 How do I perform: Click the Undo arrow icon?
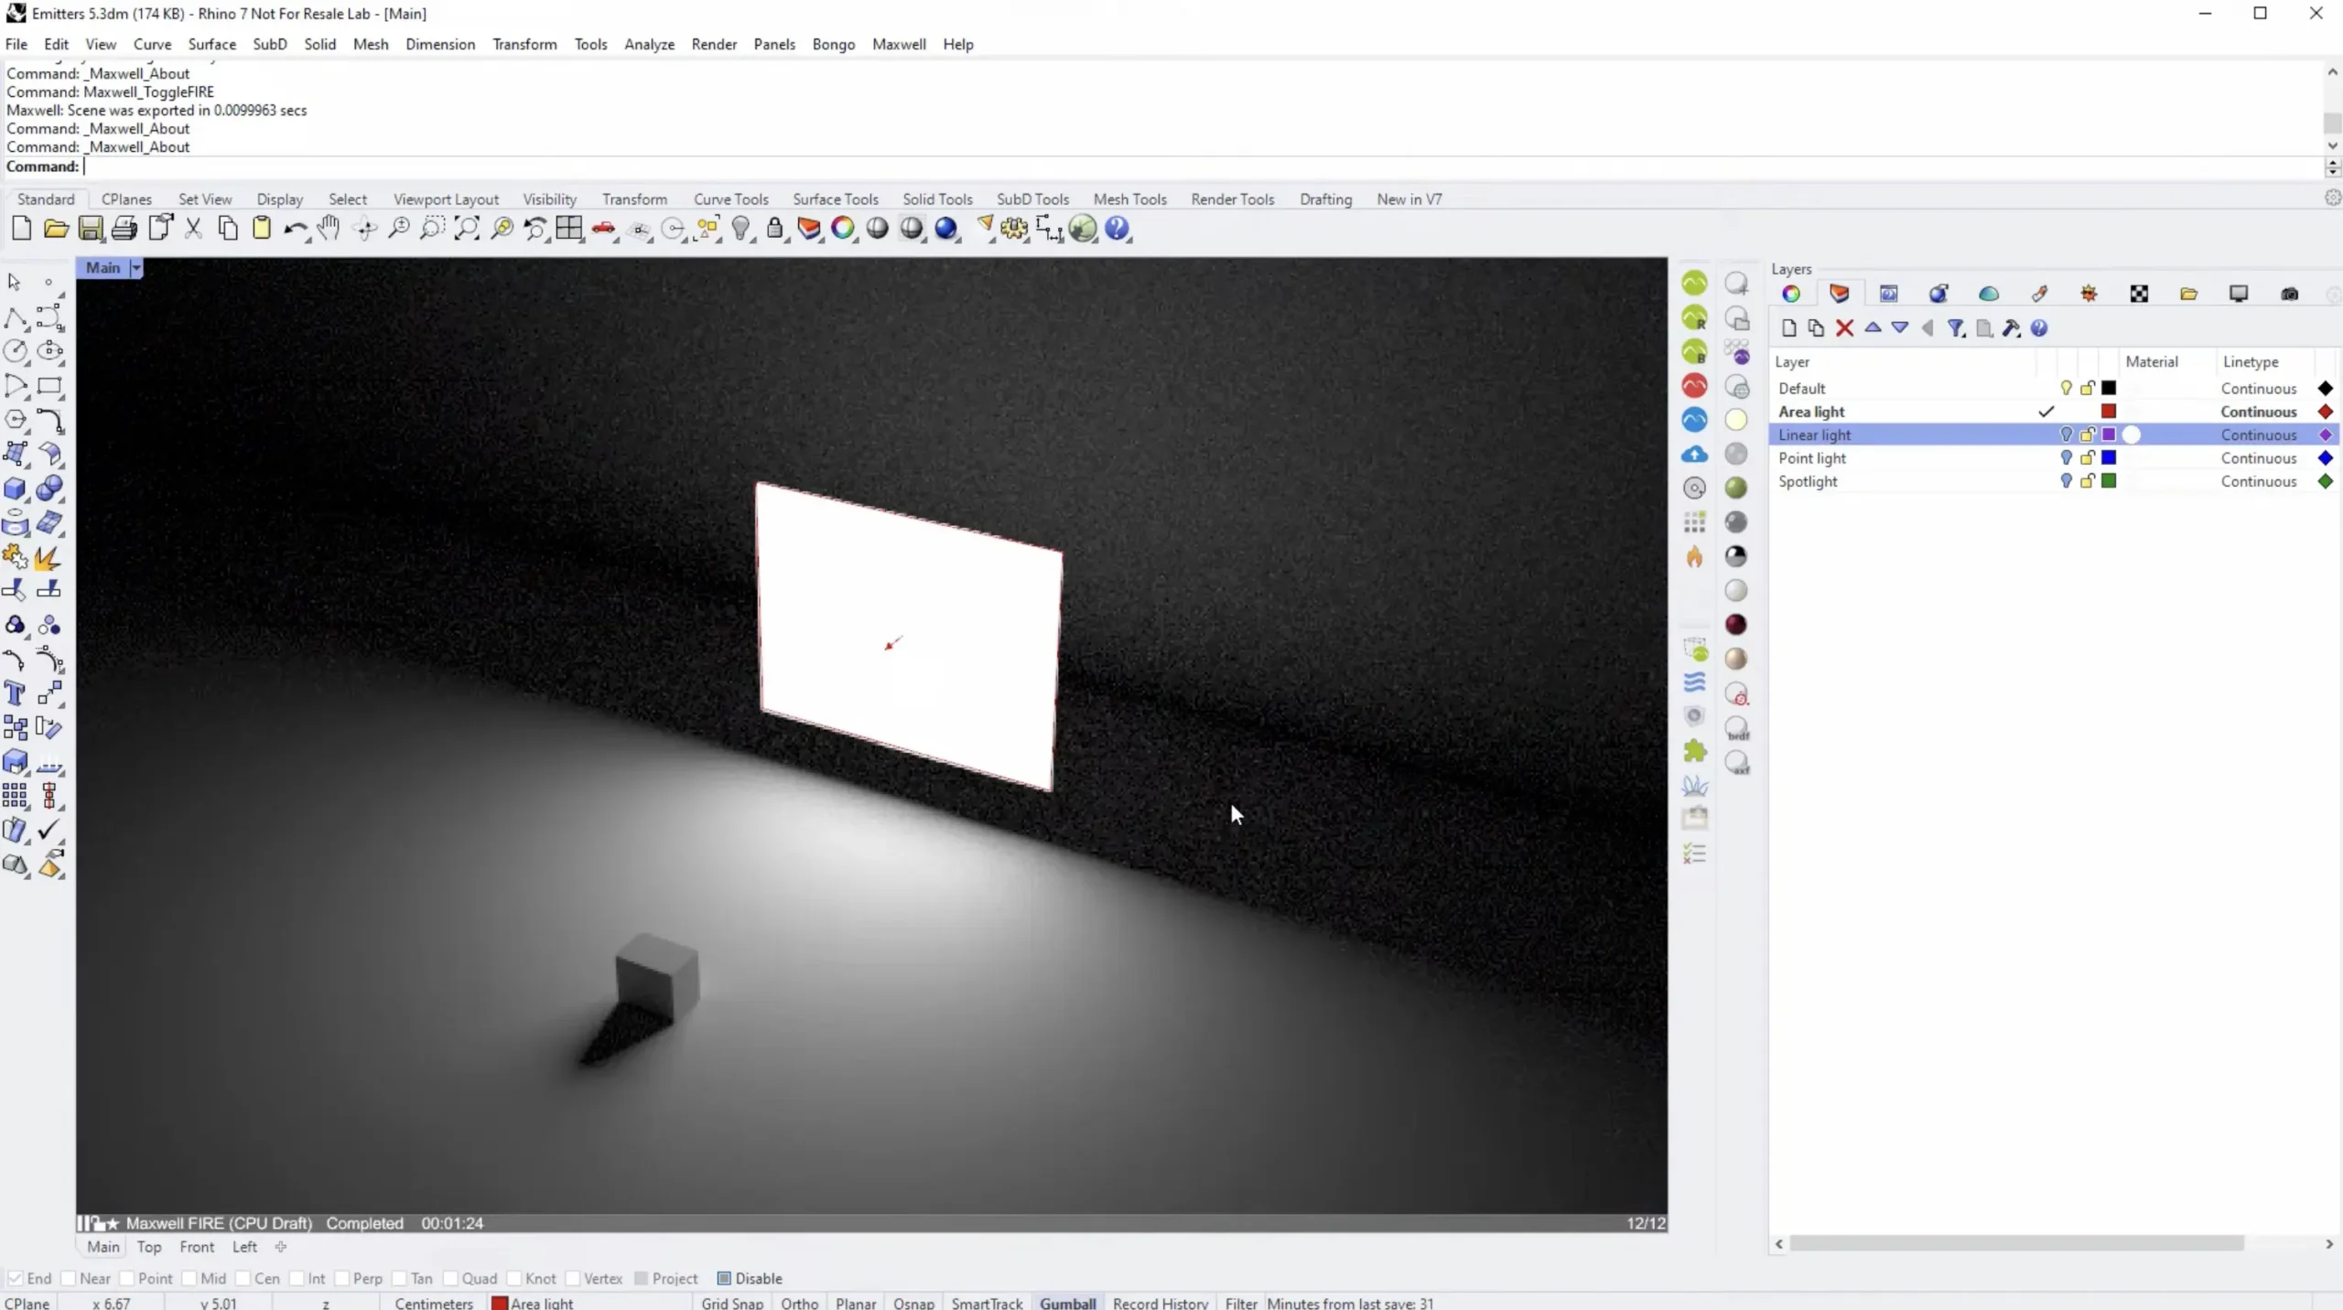tap(293, 229)
